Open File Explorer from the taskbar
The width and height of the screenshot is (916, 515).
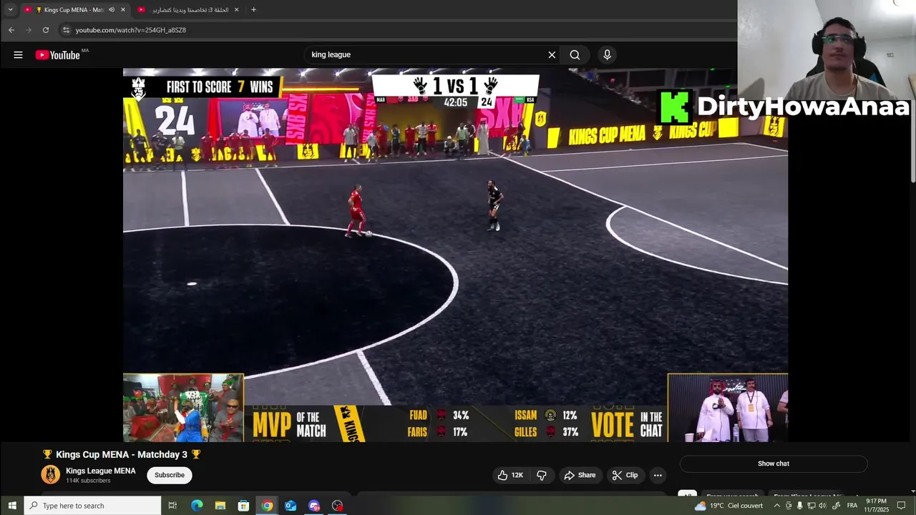(220, 506)
